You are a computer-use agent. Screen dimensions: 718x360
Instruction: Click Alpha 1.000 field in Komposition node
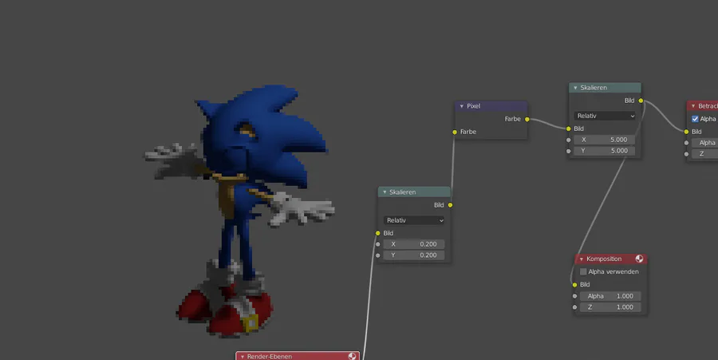tap(610, 296)
